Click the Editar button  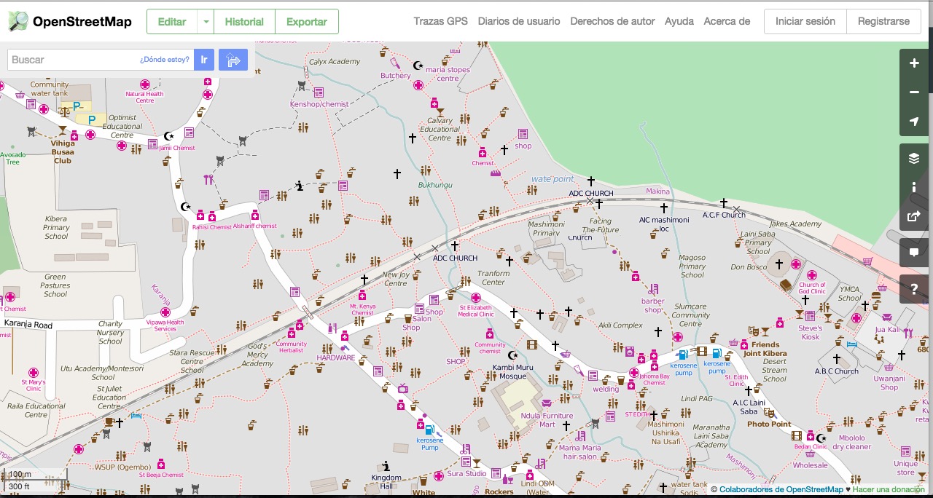point(172,22)
